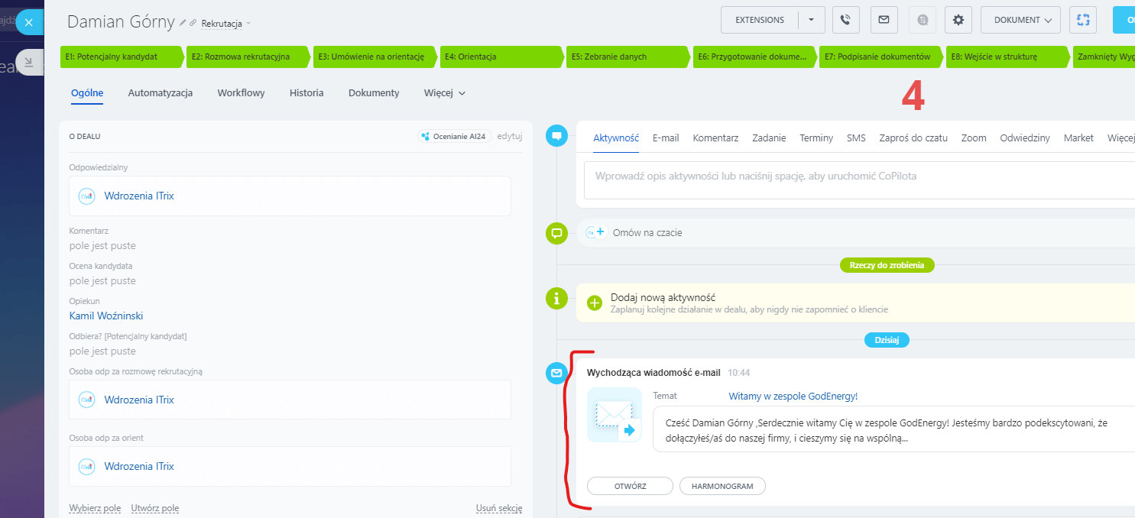Expand the Extensions dropdown arrow
The height and width of the screenshot is (518, 1135).
[811, 20]
